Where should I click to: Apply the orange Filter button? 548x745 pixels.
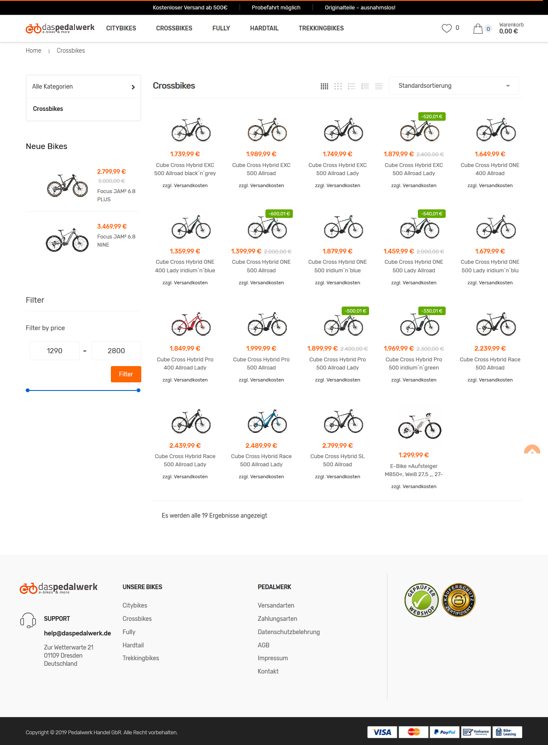click(x=126, y=374)
